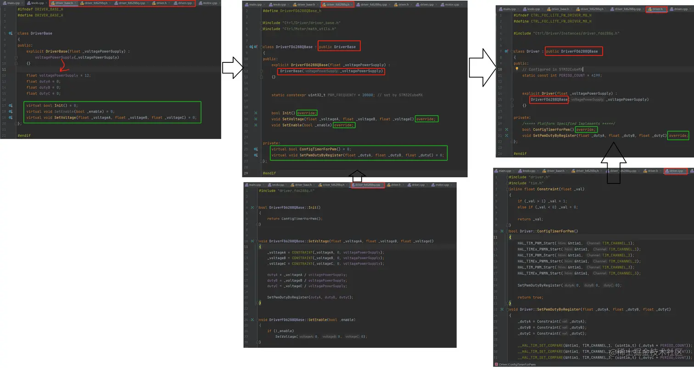
Task: Click the gutter icon next to virtual bool Init()
Action: [x=11, y=106]
